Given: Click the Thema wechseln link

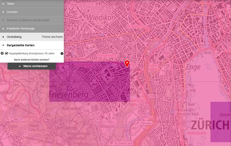Looking at the screenshot, I should click(x=52, y=37).
